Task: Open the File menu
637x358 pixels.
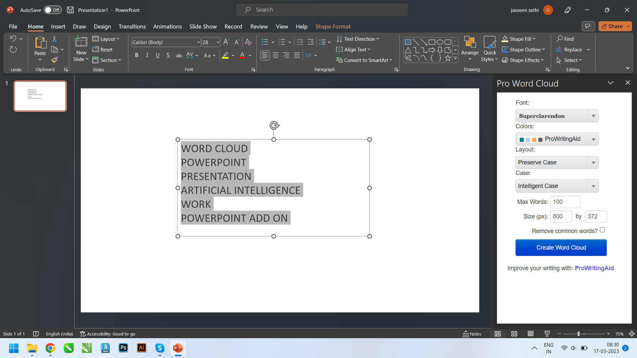Action: [13, 27]
